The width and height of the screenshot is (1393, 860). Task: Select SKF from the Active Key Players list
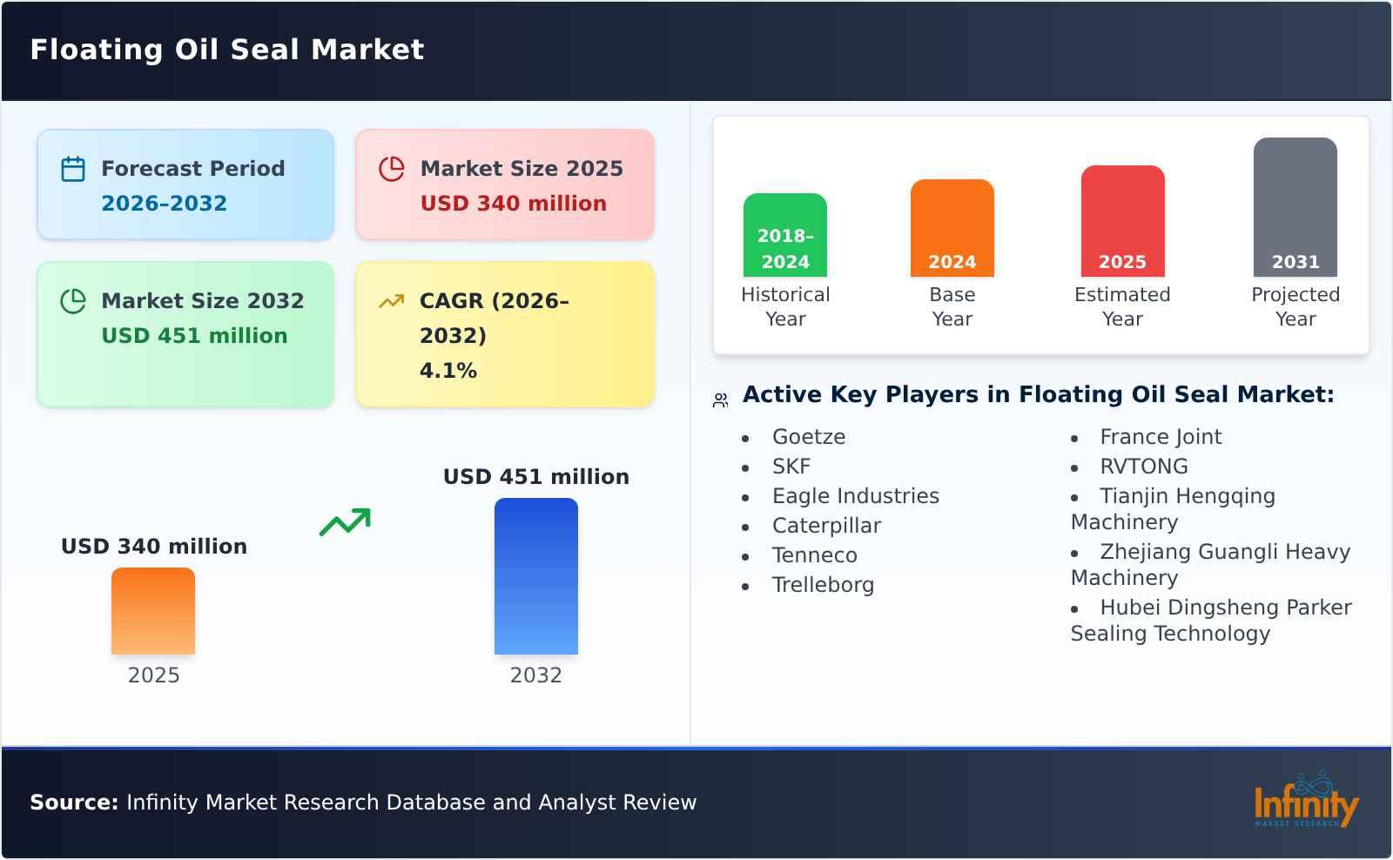(x=791, y=467)
